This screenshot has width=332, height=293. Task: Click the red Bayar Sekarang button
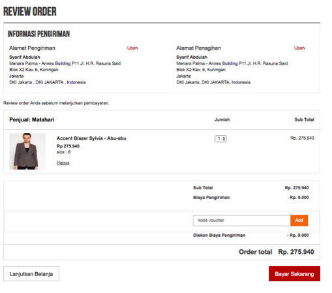(294, 273)
